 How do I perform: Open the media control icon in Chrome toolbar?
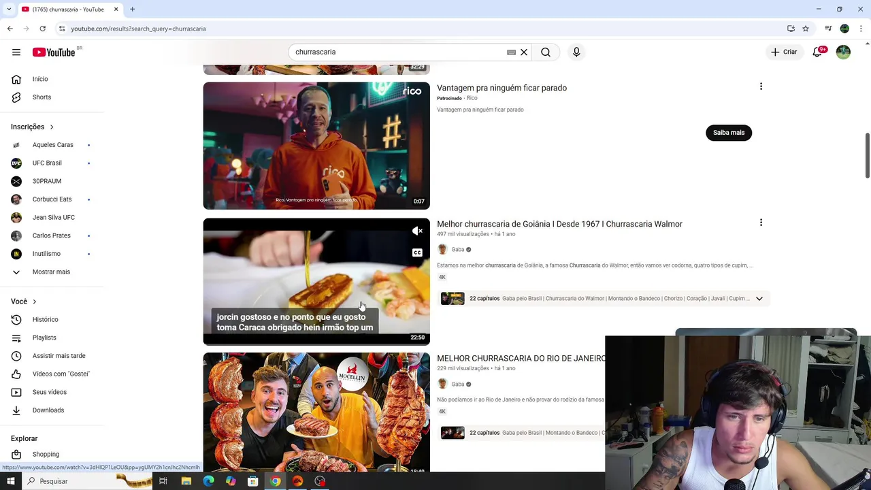(828, 29)
